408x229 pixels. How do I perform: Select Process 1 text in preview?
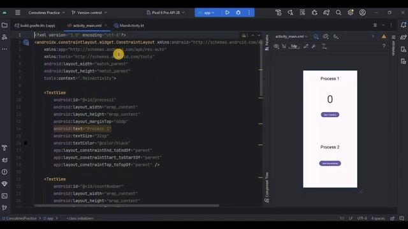(330, 79)
